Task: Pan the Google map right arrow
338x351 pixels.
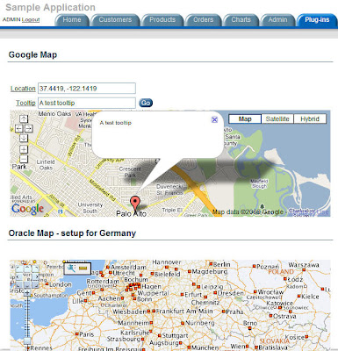Action: 28,128
